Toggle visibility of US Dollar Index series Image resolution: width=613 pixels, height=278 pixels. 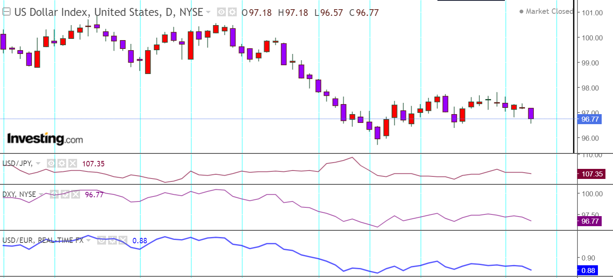click(x=222, y=13)
